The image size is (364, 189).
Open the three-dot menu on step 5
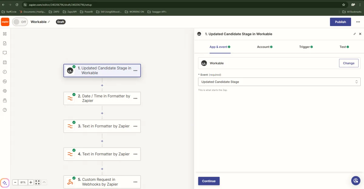(135, 182)
